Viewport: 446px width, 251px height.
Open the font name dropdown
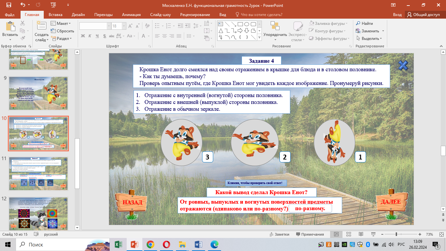coord(109,26)
